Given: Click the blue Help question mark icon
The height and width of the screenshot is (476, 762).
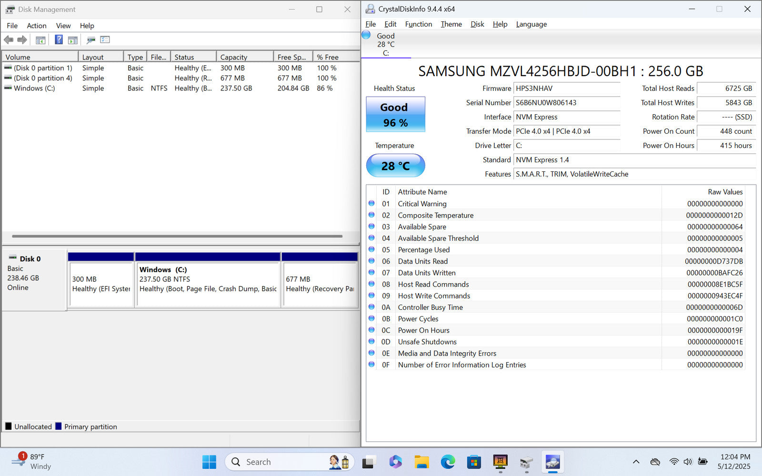Looking at the screenshot, I should point(59,40).
